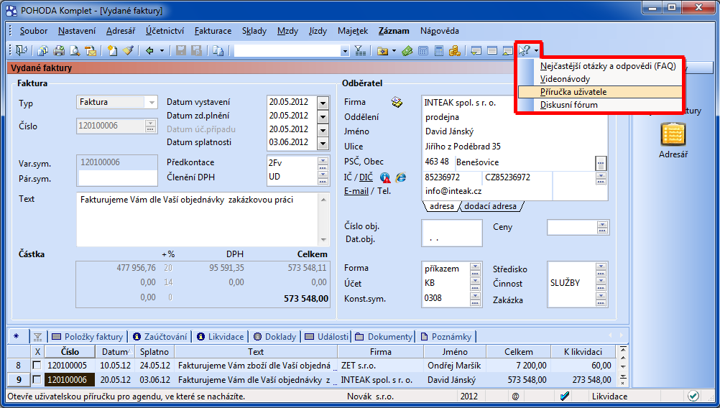Choose Příručka uživatele from the help dropdown
This screenshot has height=408, width=720.
click(x=599, y=92)
